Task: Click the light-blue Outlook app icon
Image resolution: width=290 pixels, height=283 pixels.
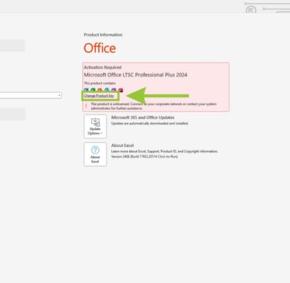Action: coord(107,90)
